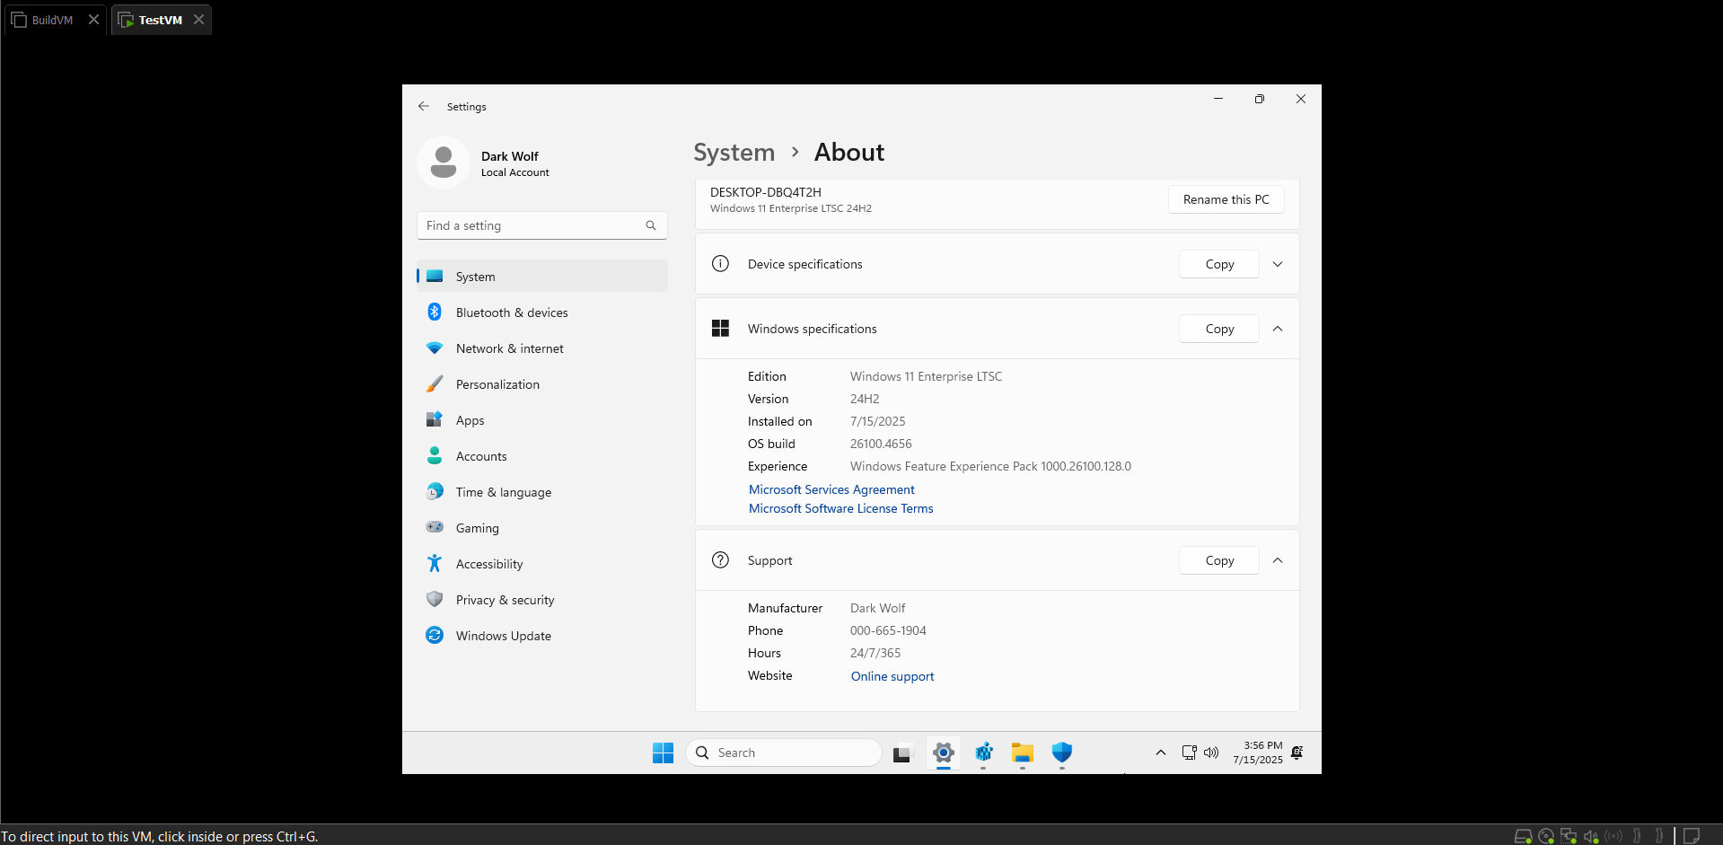Open Accessibility settings

pyautogui.click(x=542, y=564)
